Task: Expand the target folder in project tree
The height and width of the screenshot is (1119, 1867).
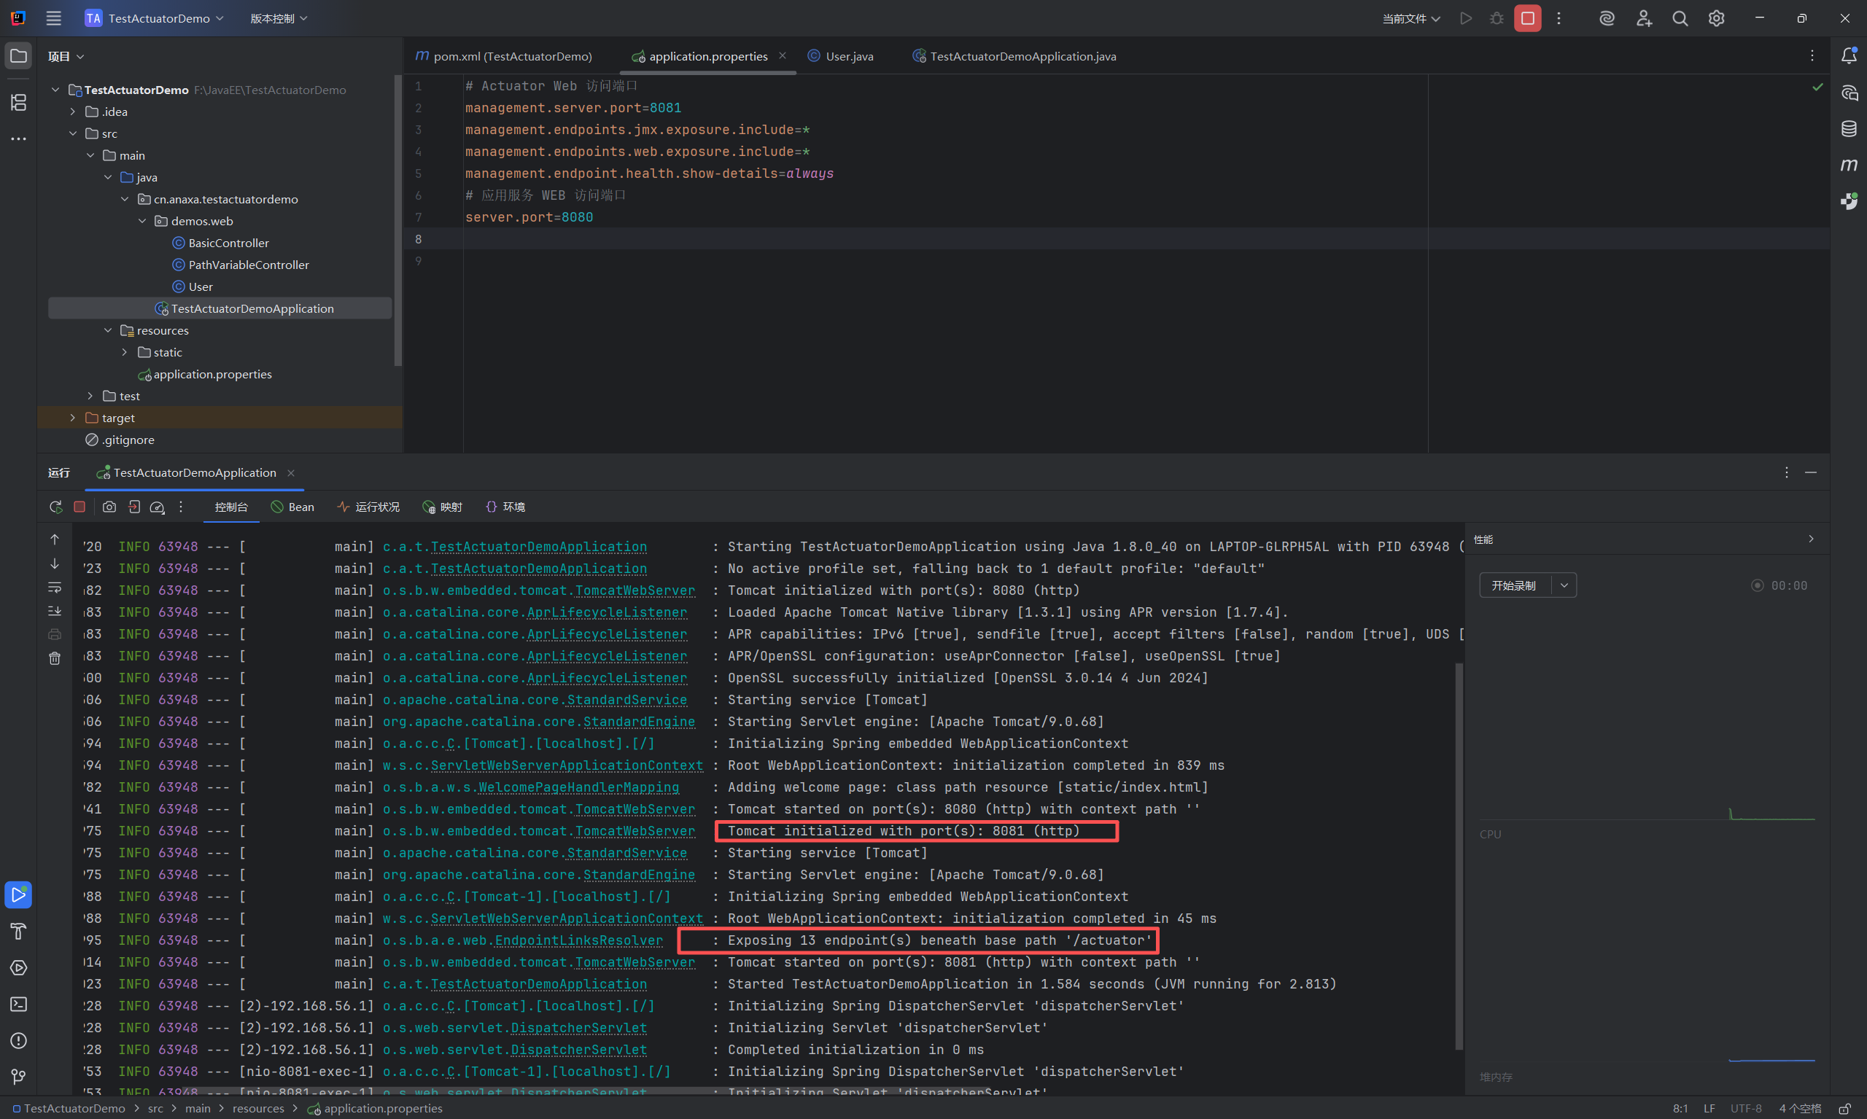Action: (72, 418)
